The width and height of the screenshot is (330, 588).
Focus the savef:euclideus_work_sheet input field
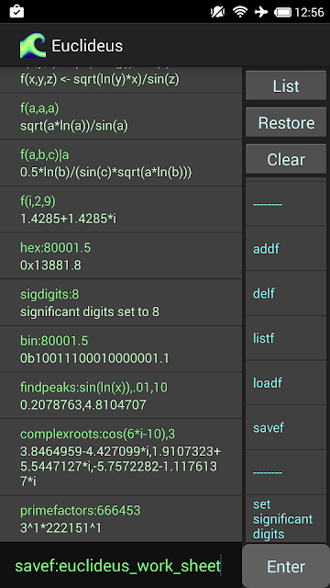[x=120, y=566]
